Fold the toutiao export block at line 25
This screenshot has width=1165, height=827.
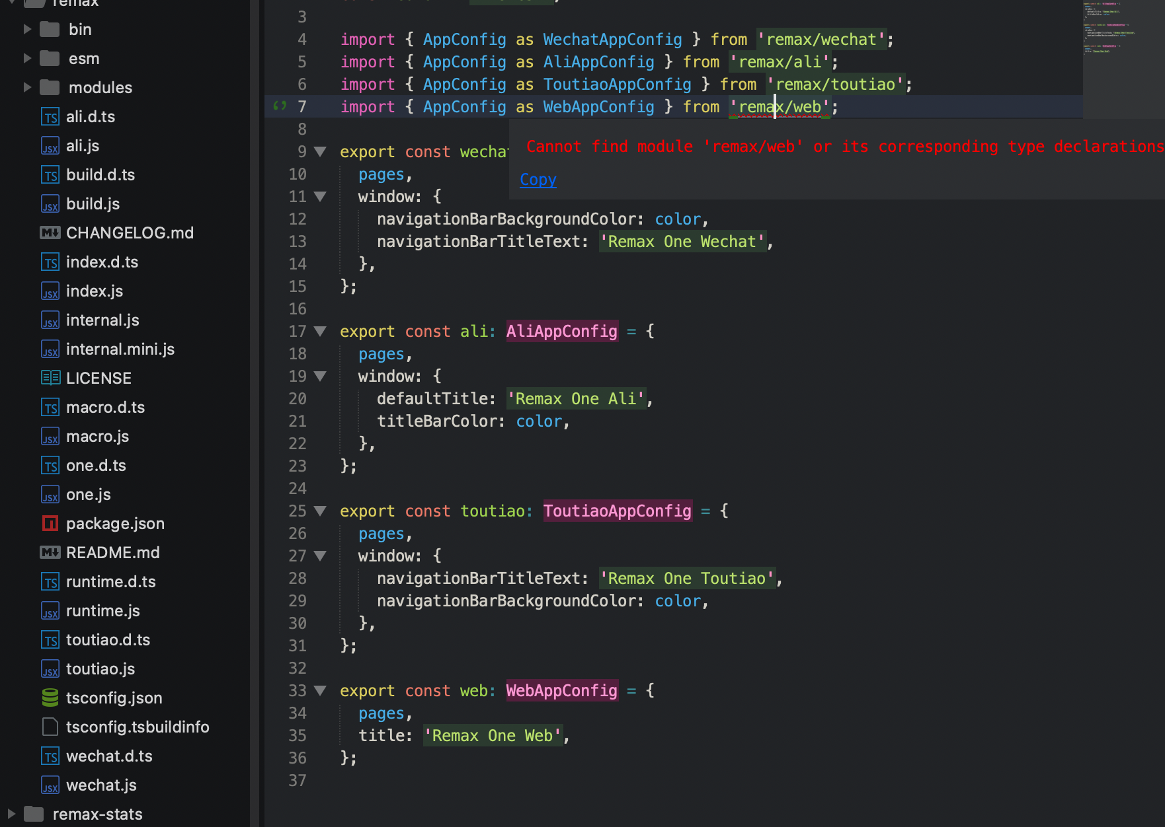(321, 511)
